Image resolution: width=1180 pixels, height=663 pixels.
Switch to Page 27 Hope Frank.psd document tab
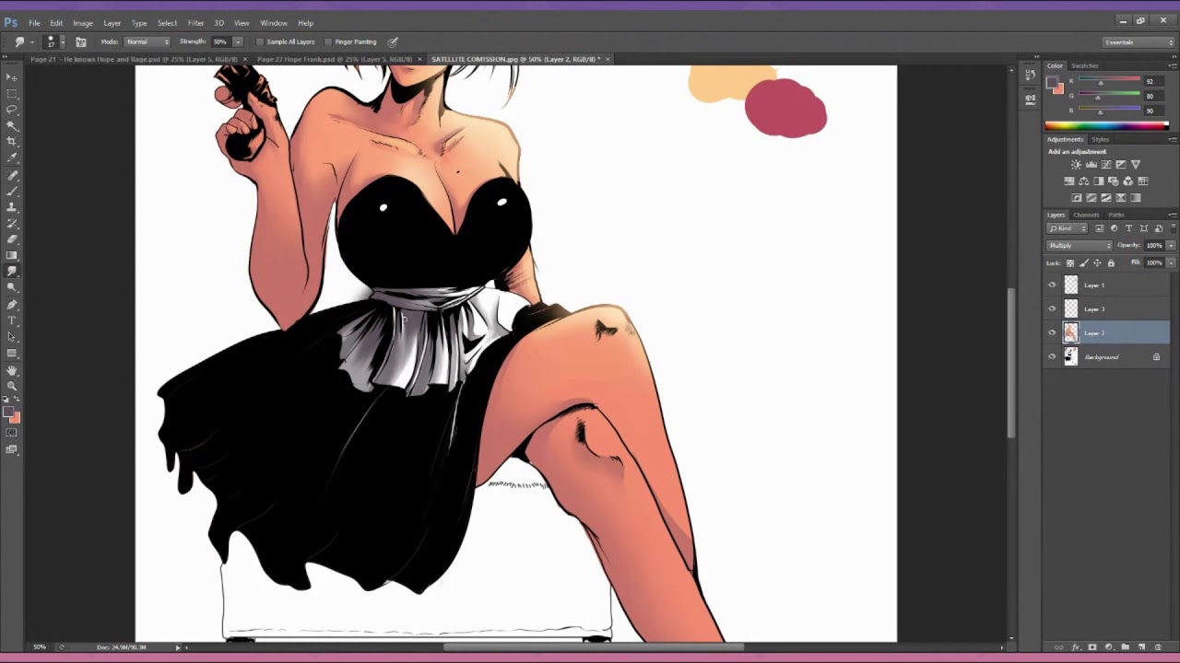click(x=334, y=59)
